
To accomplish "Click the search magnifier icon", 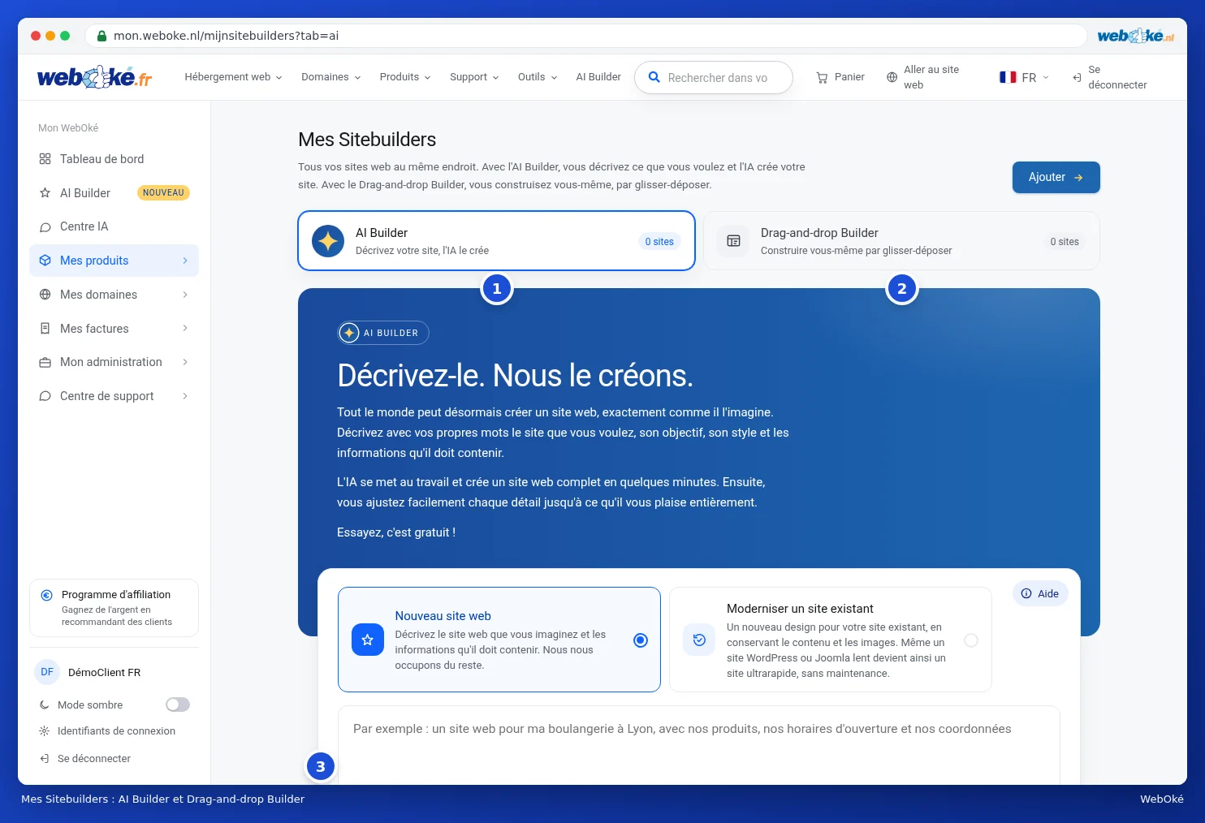I will (x=654, y=77).
